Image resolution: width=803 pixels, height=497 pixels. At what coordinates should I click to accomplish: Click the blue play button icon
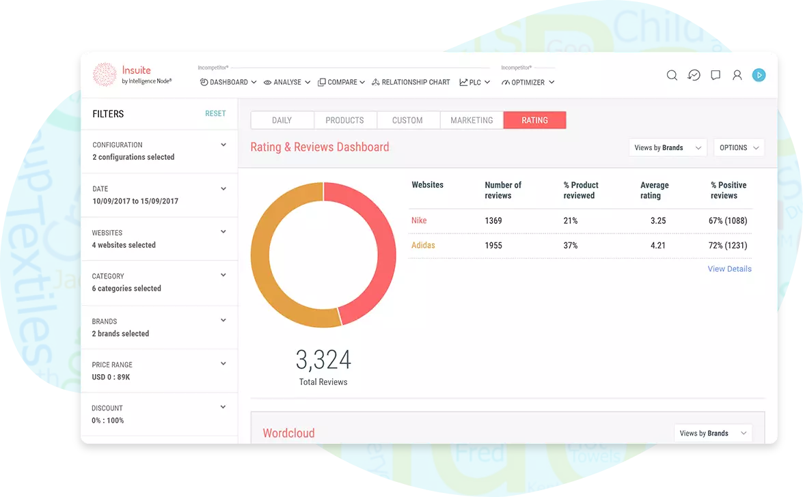point(759,75)
